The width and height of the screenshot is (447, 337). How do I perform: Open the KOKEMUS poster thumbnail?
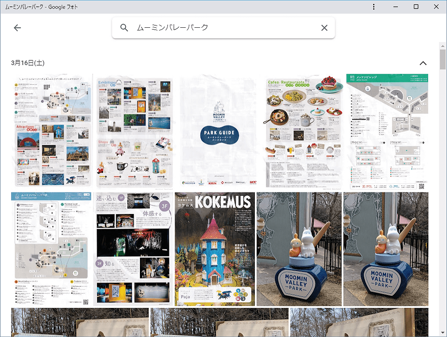215,249
